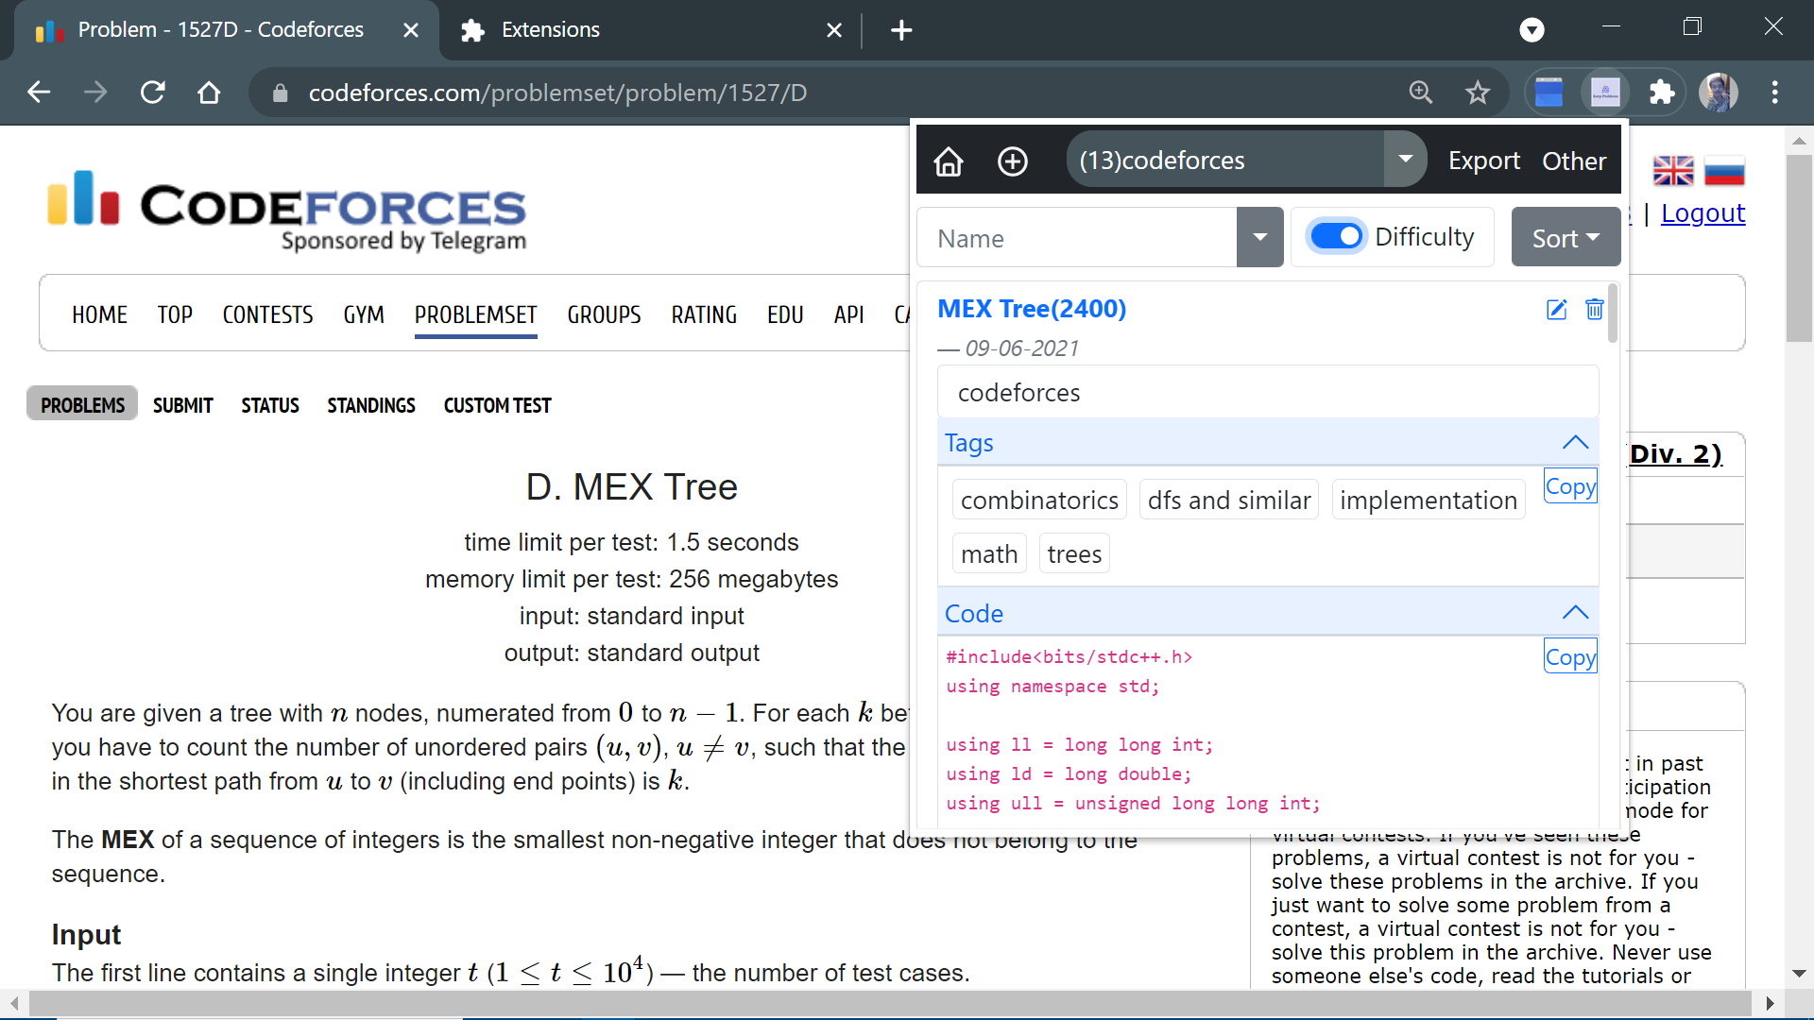Open the Name filter dropdown arrow
The image size is (1814, 1020).
1259,237
